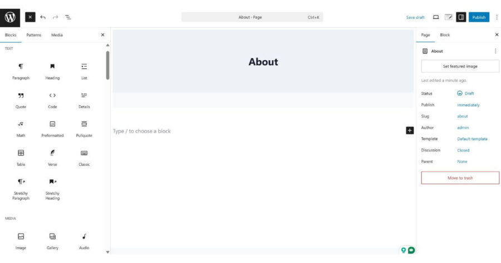Open the document overview list view
This screenshot has width=501, height=263.
click(68, 17)
